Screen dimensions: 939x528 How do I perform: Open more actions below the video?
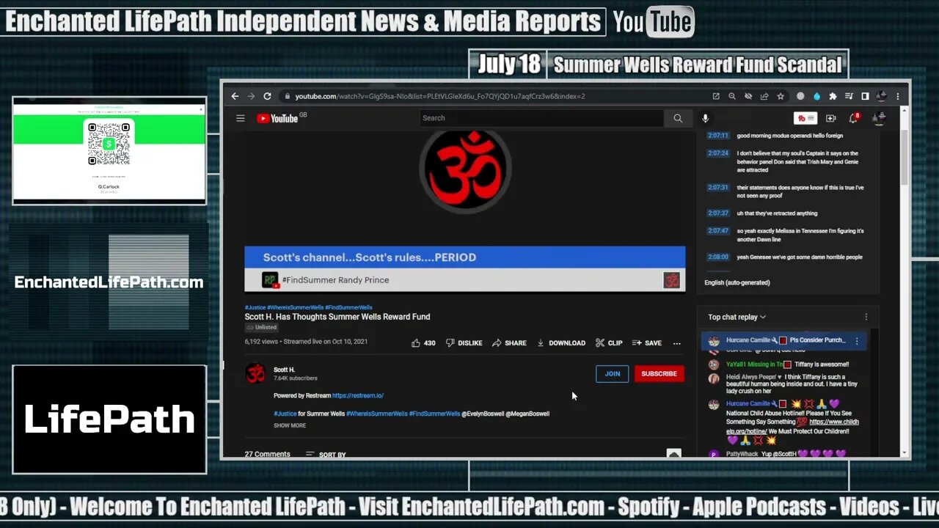point(676,342)
